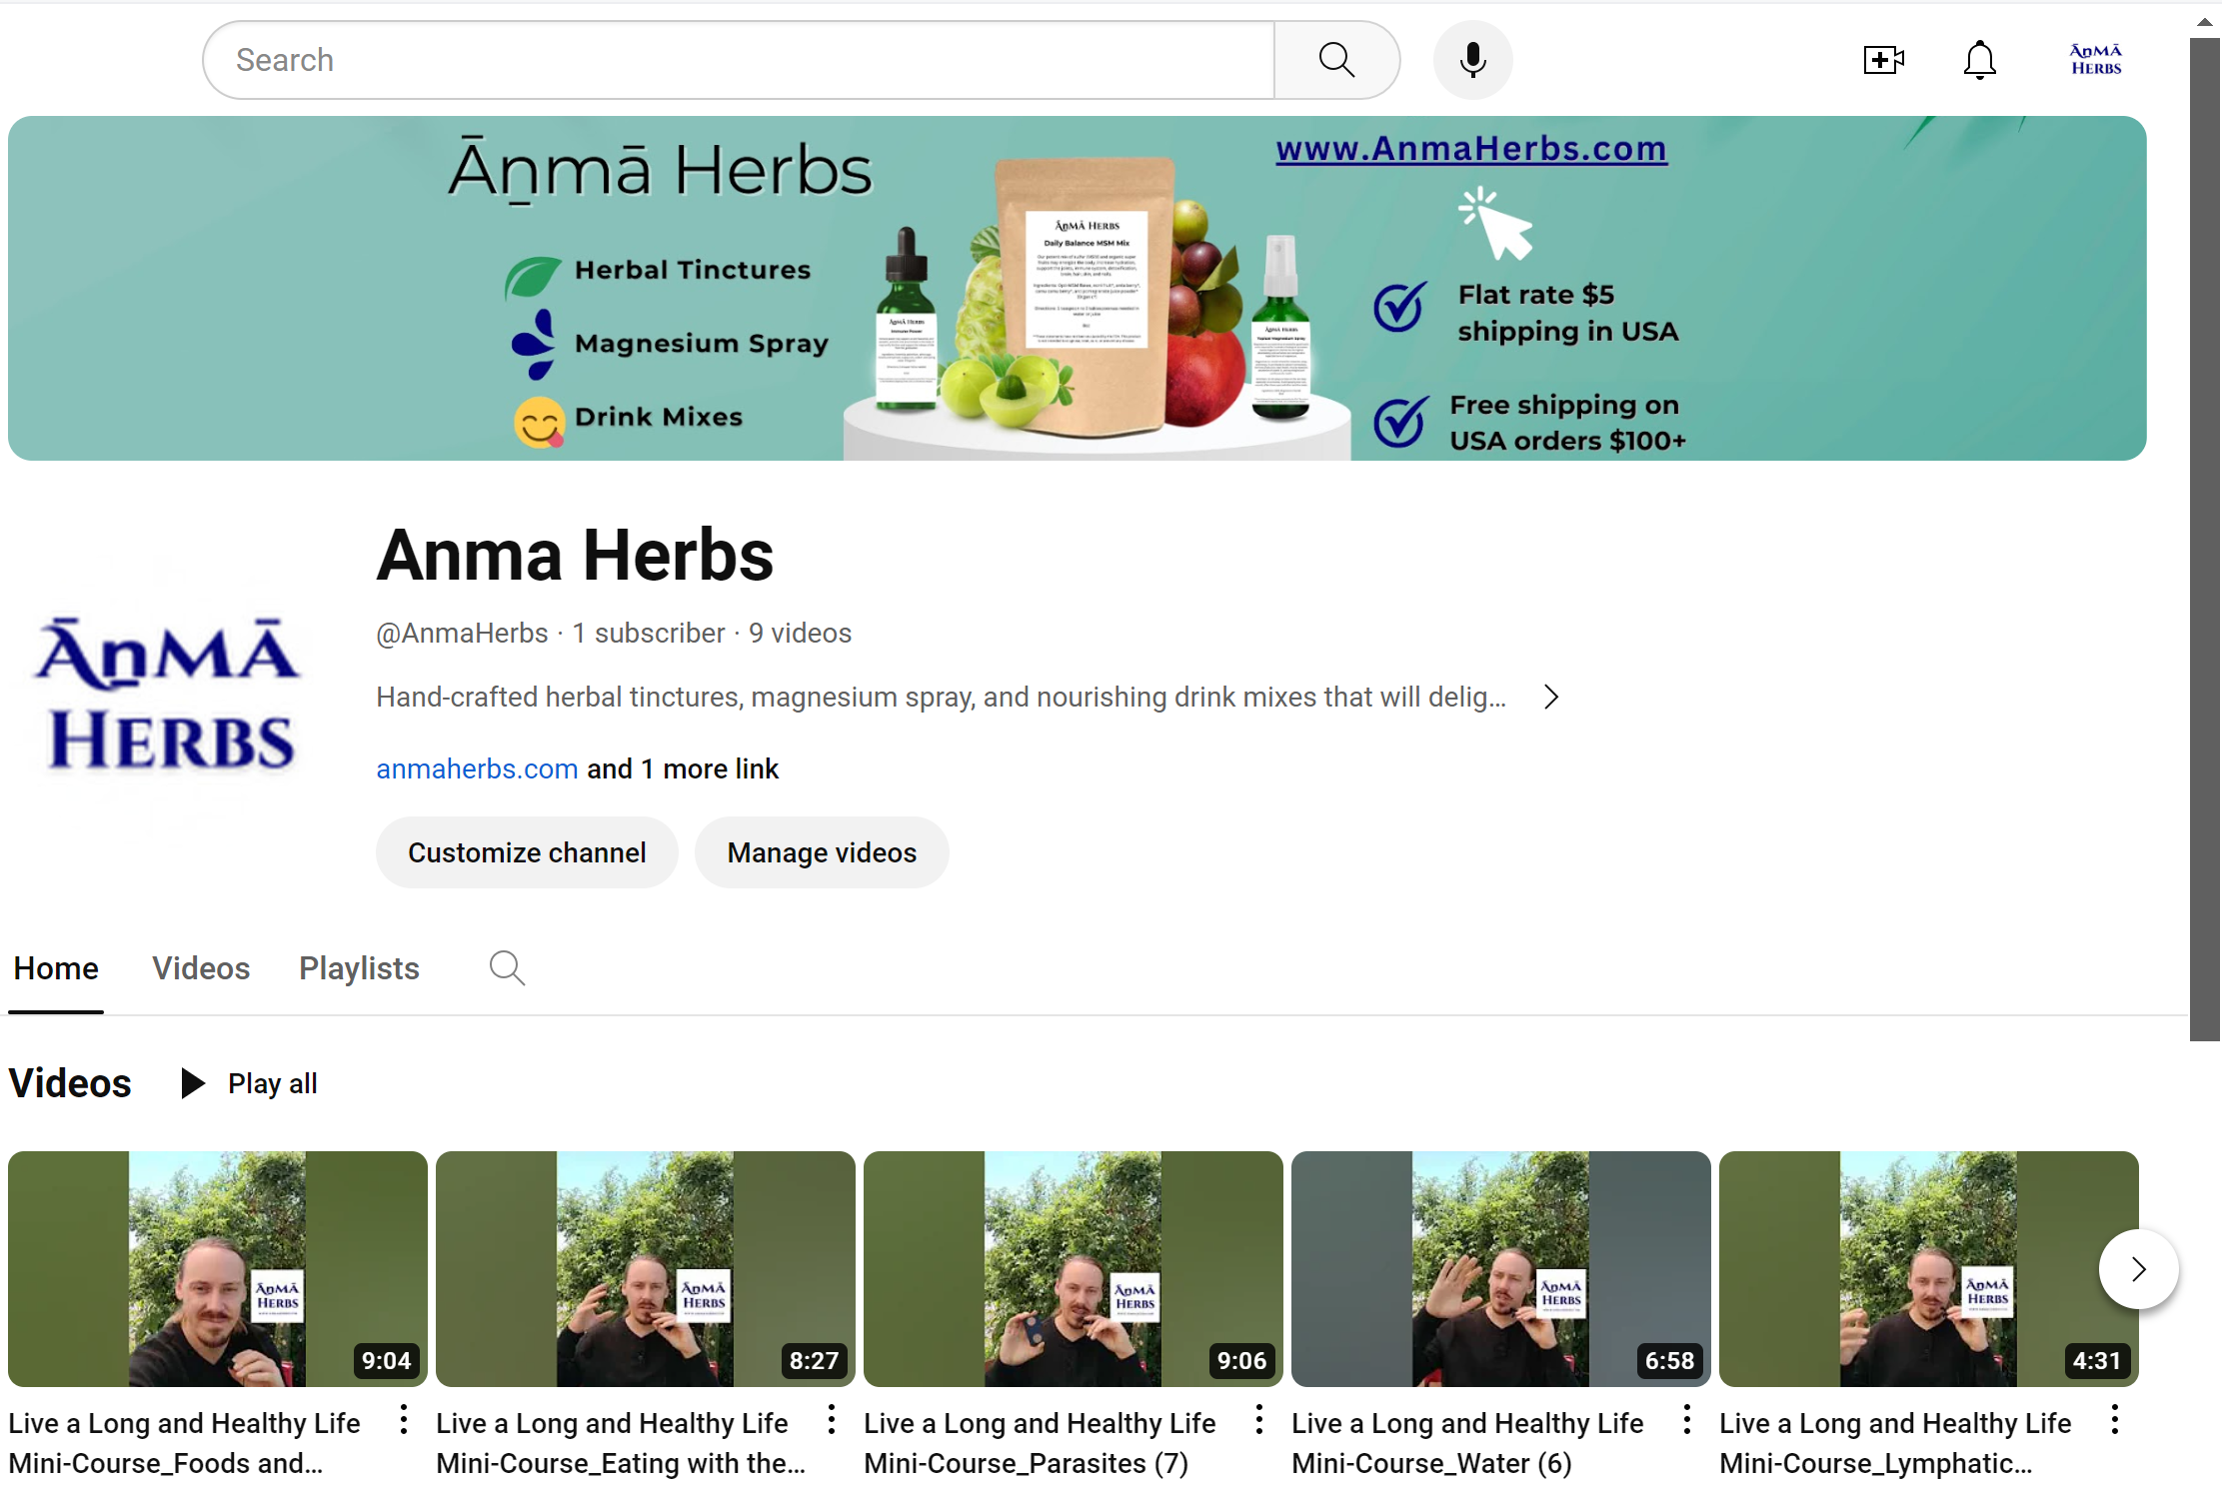Open options for the Foods and... video
Screen dimensions: 2222x1489
tap(403, 1420)
